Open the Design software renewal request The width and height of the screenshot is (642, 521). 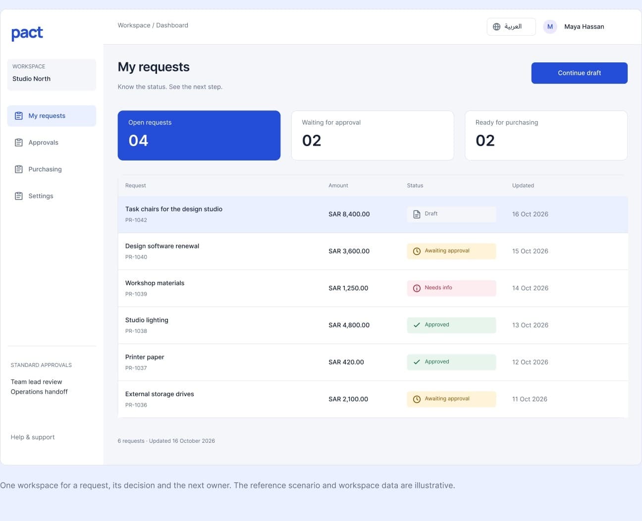(373, 252)
